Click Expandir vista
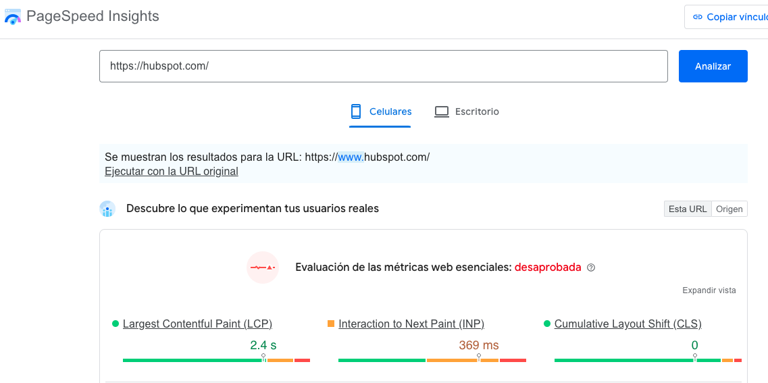This screenshot has width=768, height=383. tap(709, 290)
